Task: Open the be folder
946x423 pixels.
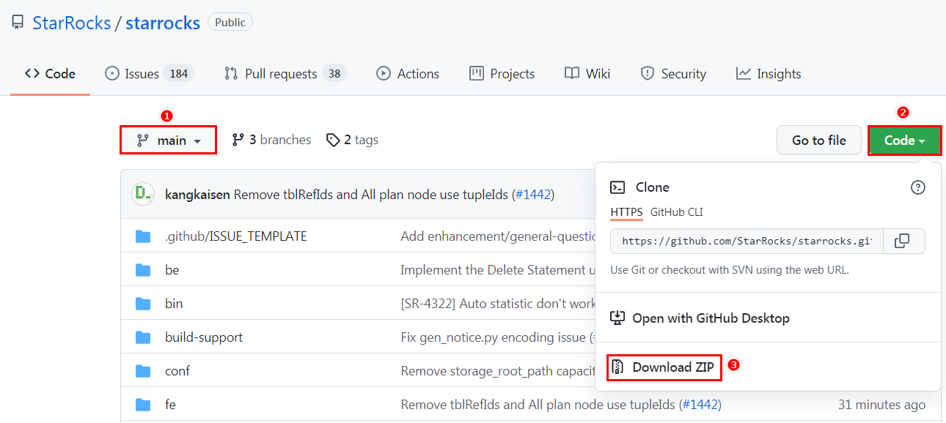Action: (172, 270)
